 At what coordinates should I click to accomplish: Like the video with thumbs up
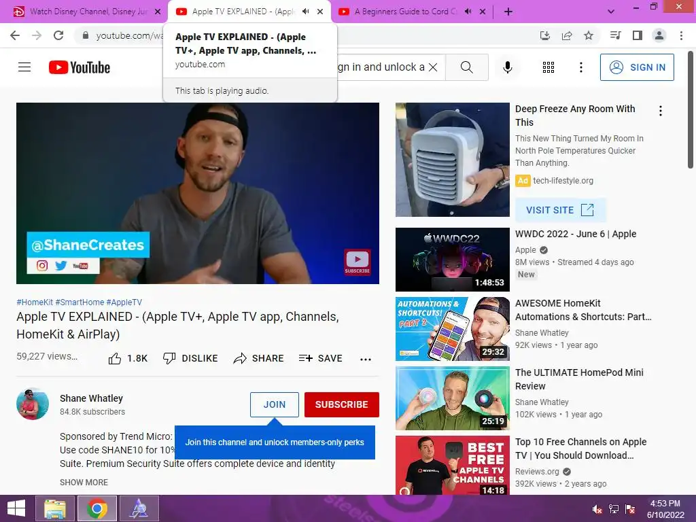point(128,358)
